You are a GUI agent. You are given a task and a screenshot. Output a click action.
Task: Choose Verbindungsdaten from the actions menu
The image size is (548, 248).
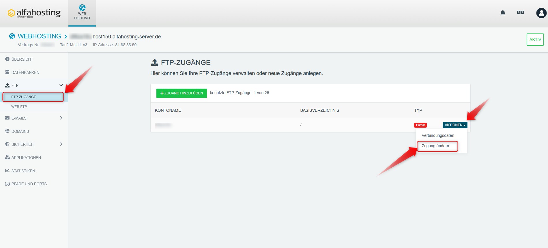(x=438, y=135)
